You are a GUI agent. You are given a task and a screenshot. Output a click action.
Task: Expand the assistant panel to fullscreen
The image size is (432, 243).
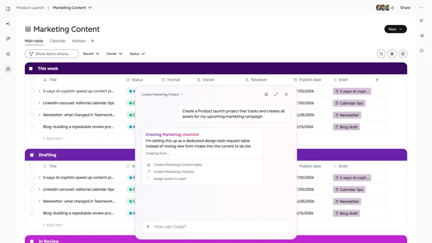(x=276, y=95)
